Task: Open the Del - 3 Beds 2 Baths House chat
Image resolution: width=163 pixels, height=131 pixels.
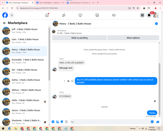Action: click(x=24, y=71)
